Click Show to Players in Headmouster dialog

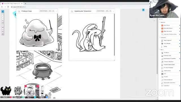pos(101,11)
